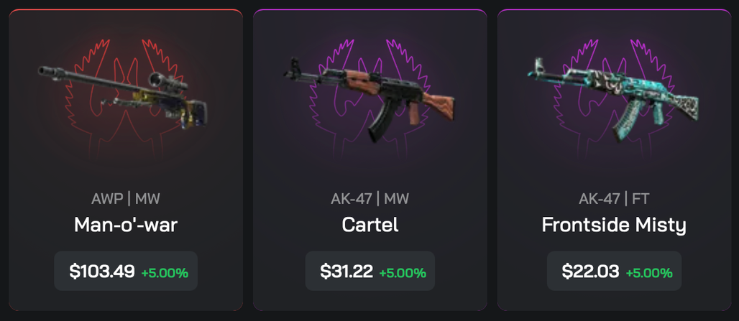Click the $22.03 price button
The width and height of the screenshot is (739, 321).
(614, 271)
